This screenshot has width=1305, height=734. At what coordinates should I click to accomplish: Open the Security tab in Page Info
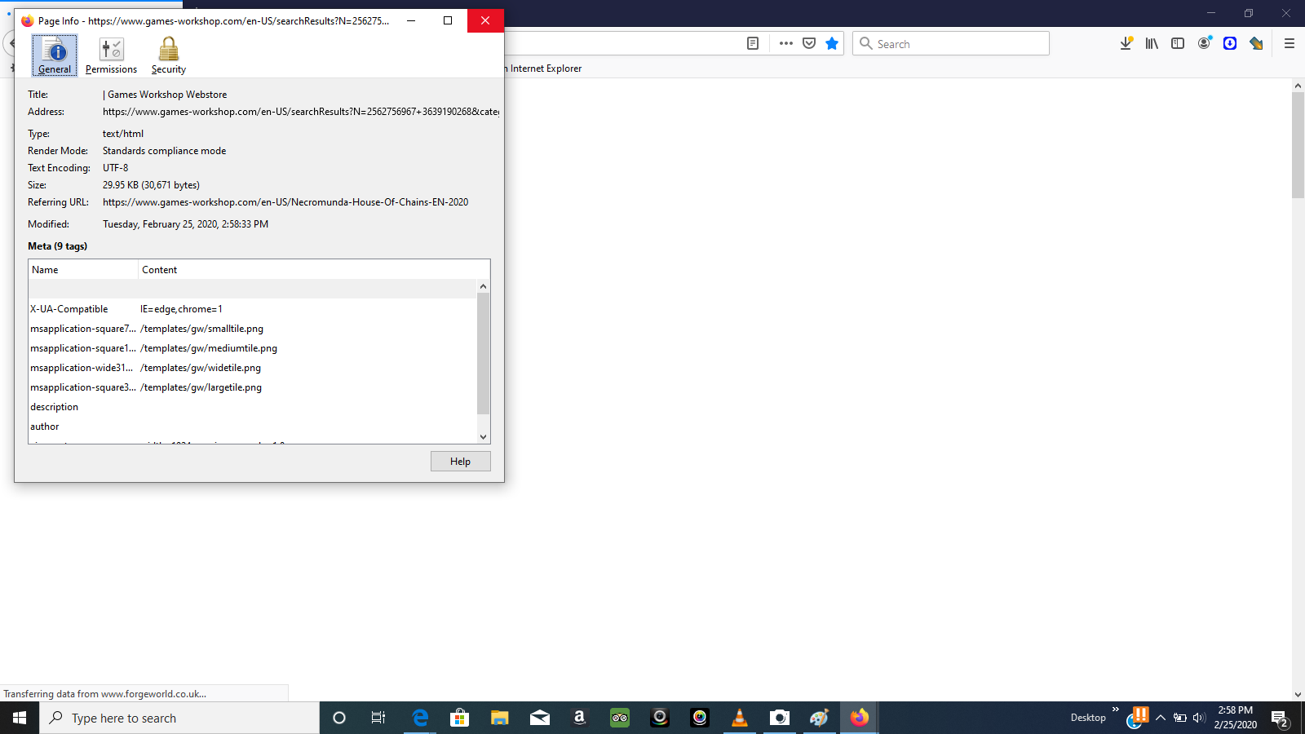[x=169, y=55]
